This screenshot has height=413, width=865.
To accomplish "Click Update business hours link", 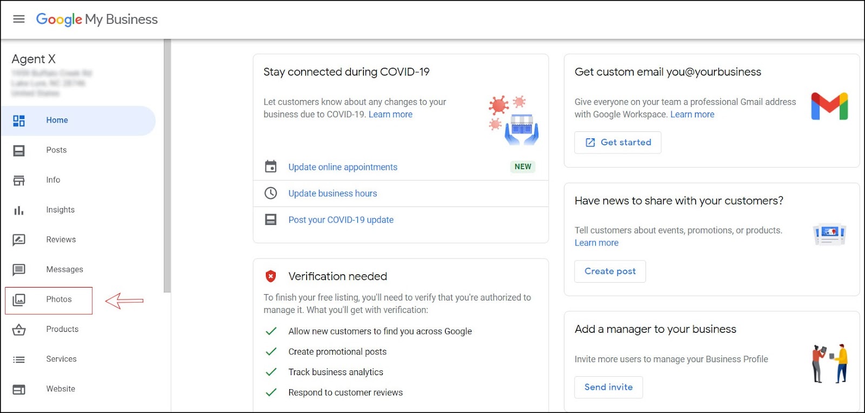I will click(332, 194).
